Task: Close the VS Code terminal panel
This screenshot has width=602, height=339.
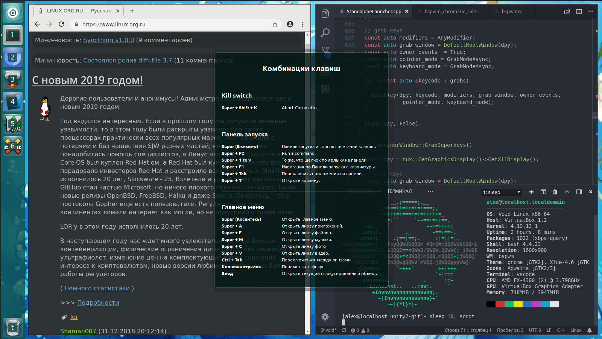Action: point(591,192)
